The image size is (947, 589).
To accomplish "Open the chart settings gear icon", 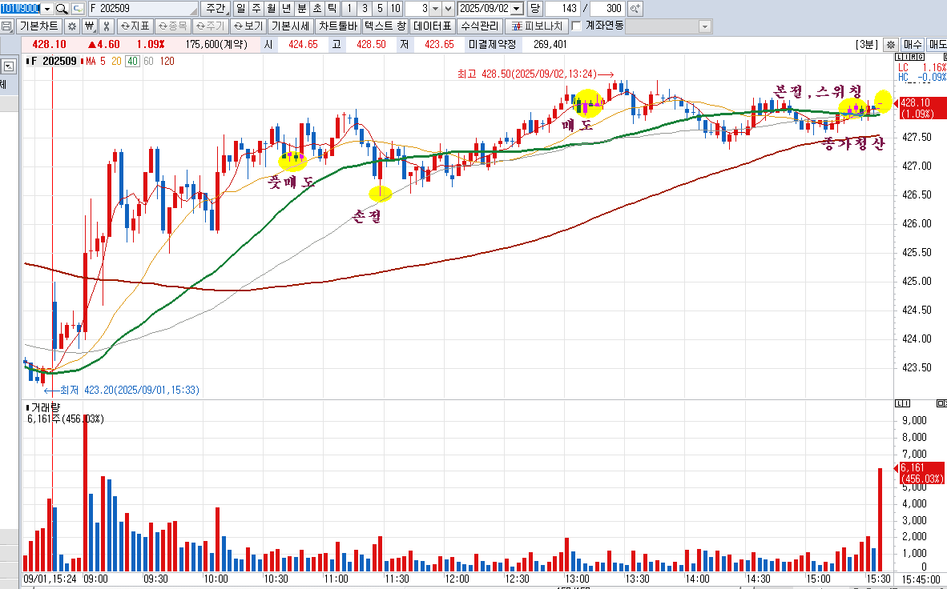I will [71, 26].
